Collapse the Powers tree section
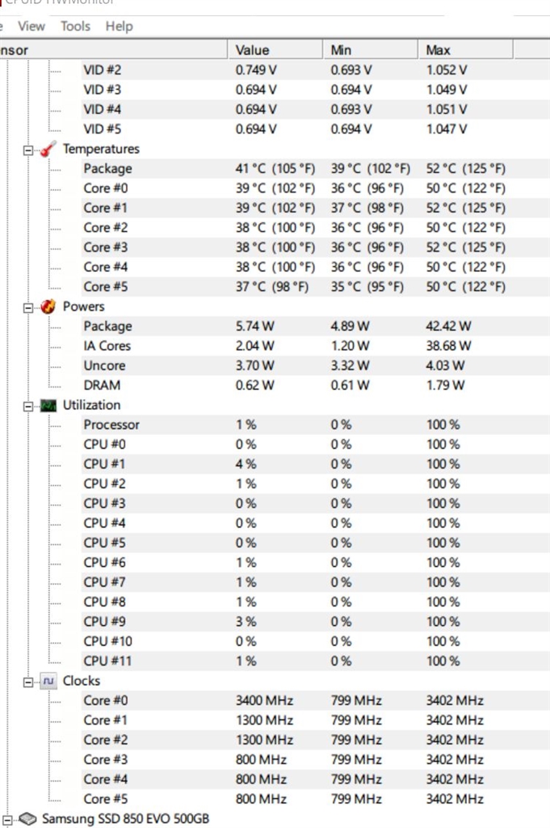550x828 pixels. (x=29, y=307)
